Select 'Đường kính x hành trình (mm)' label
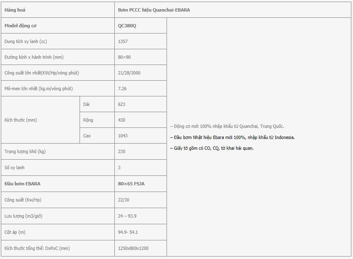The image size is (353, 259). pyautogui.click(x=34, y=57)
